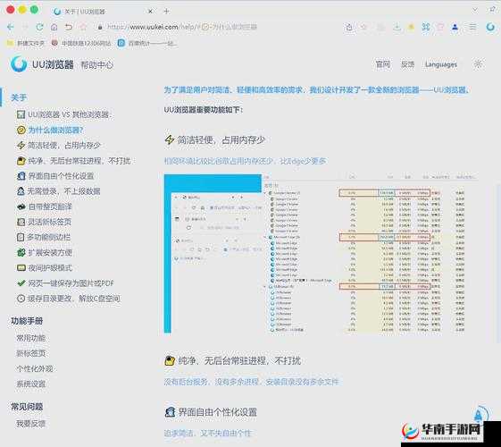This screenshot has height=447, width=501.
Task: Open 系统设置 in sidebar
Action: point(30,384)
